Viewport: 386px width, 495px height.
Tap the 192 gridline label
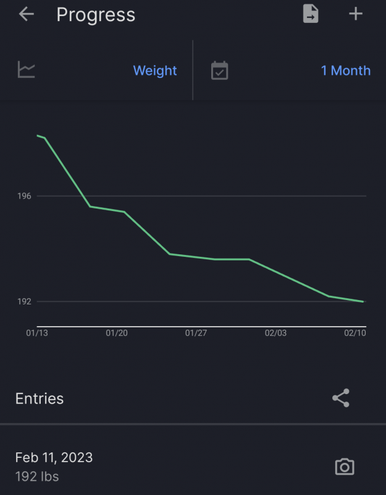24,302
